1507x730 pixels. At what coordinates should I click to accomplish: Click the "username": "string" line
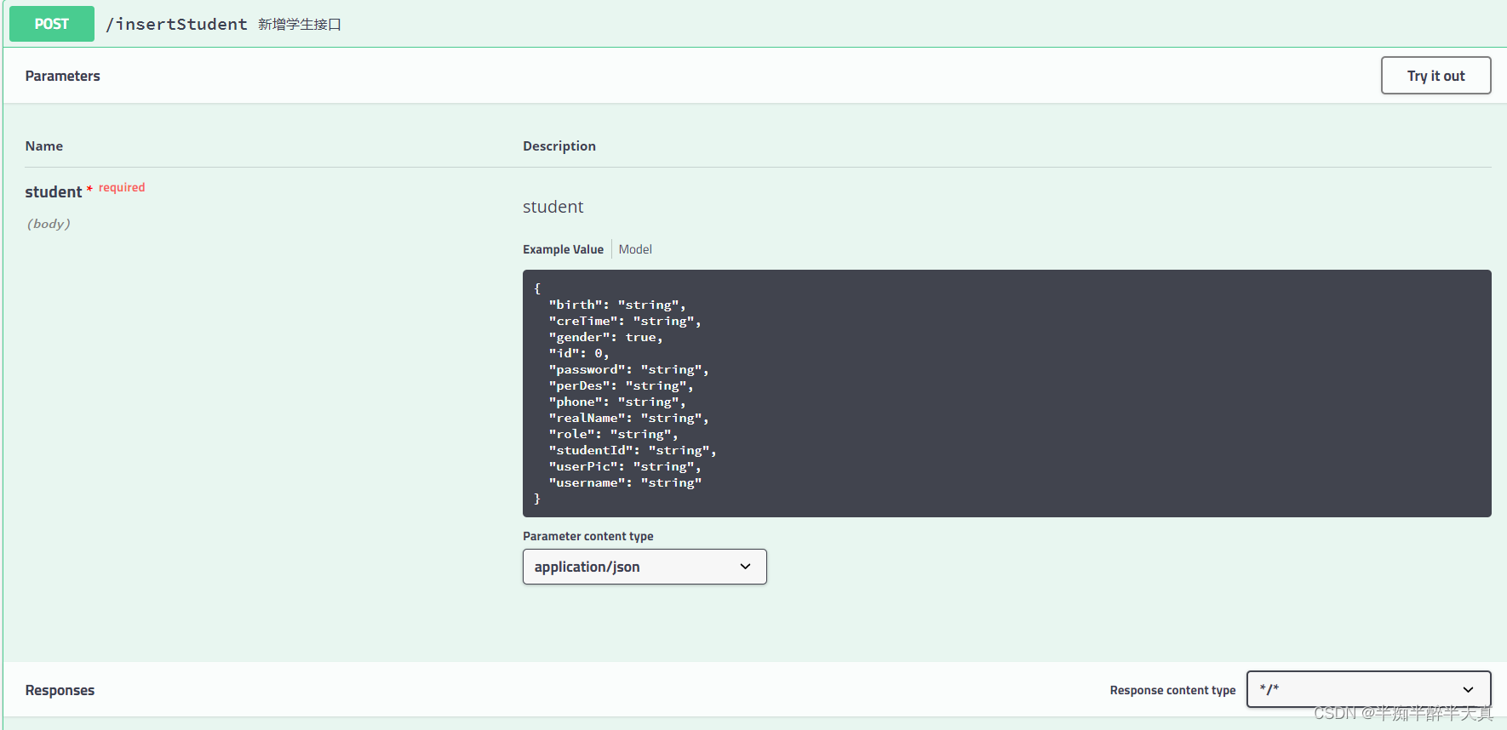tap(625, 482)
